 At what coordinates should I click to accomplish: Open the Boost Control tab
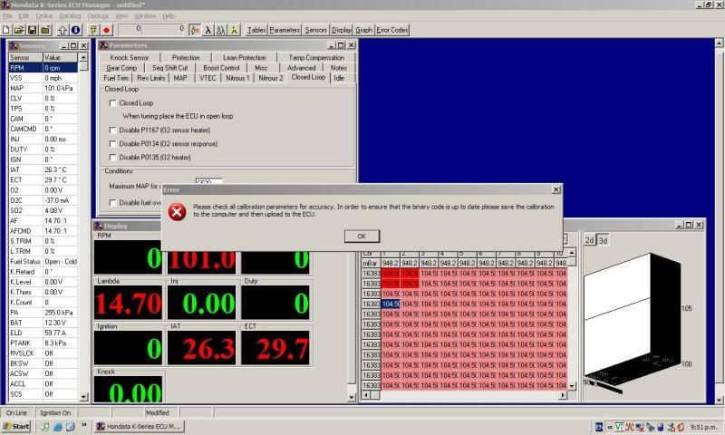click(x=221, y=68)
